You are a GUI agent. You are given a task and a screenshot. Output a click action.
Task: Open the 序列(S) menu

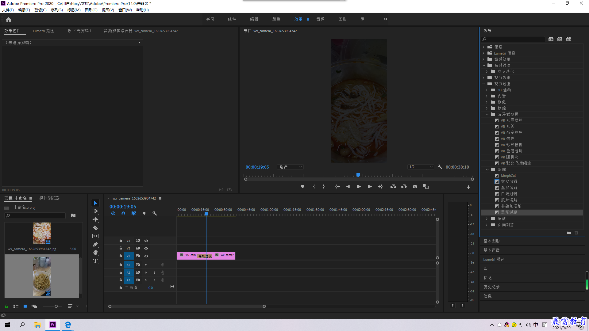tap(57, 10)
